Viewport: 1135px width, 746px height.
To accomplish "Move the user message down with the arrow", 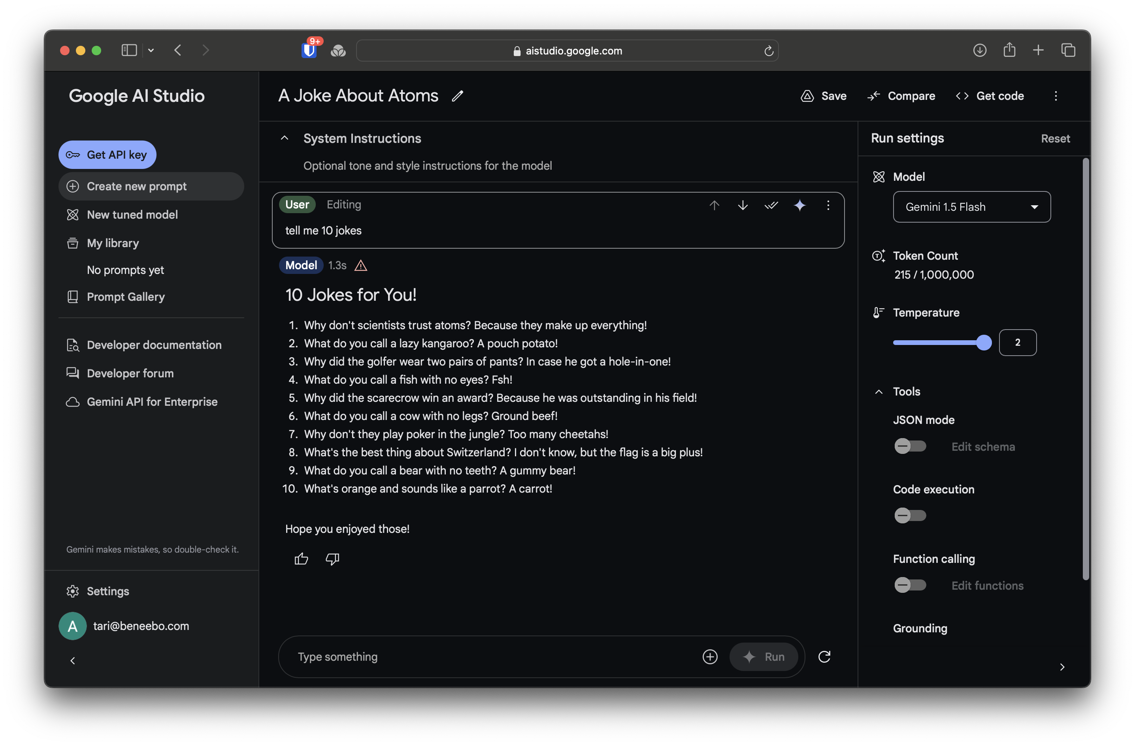I will [743, 205].
